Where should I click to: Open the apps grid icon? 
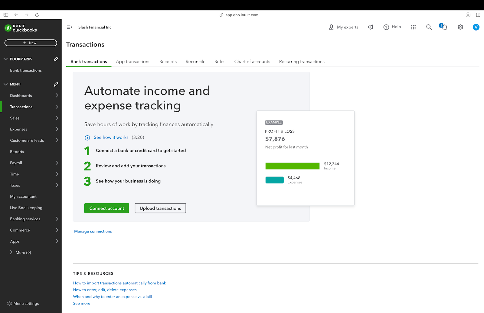click(x=414, y=27)
